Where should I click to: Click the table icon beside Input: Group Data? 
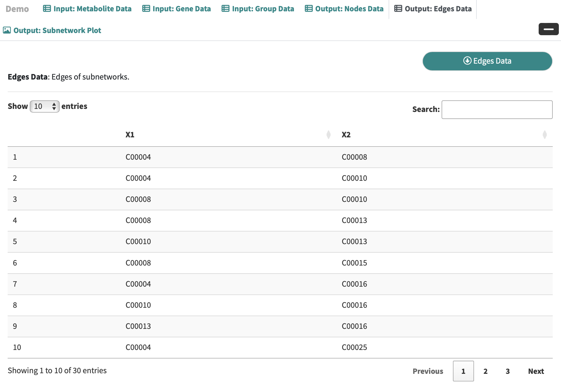[x=225, y=9]
